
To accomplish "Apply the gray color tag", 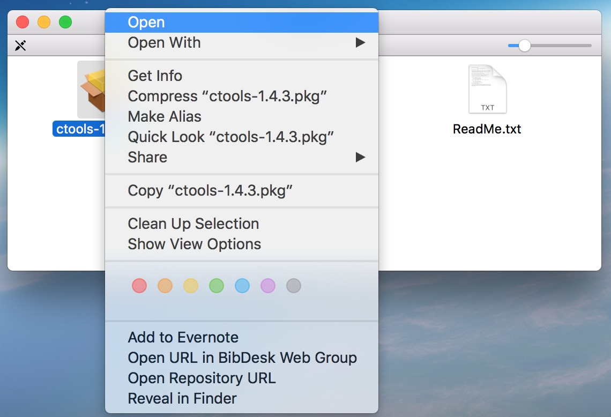I will pyautogui.click(x=294, y=286).
